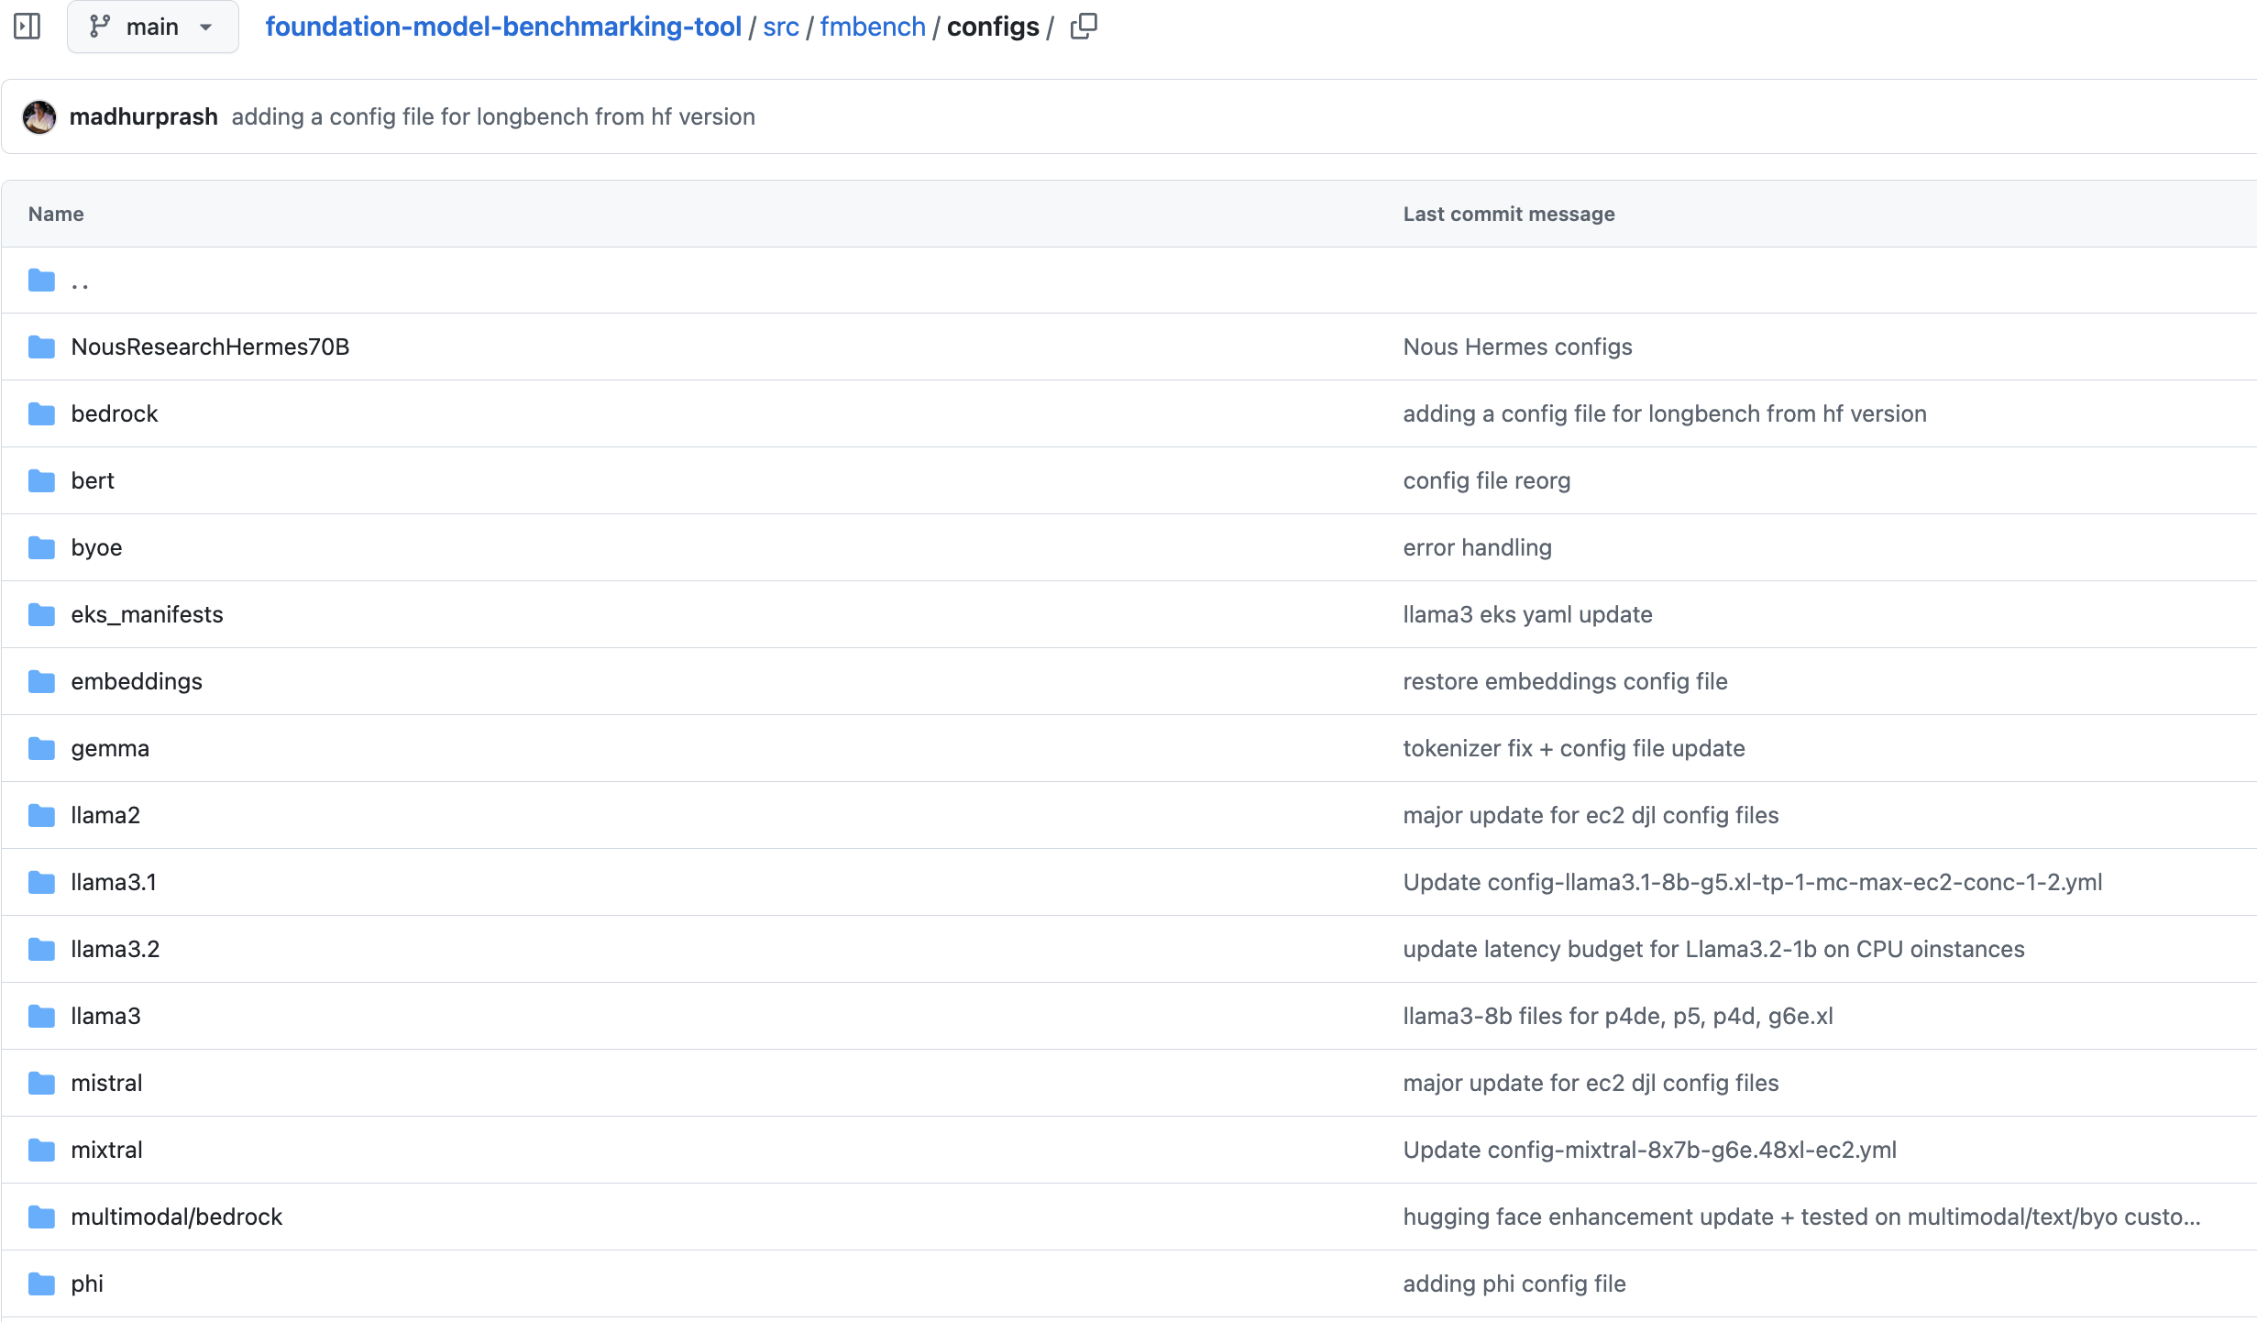Click the parent directory folder icon

click(x=41, y=280)
